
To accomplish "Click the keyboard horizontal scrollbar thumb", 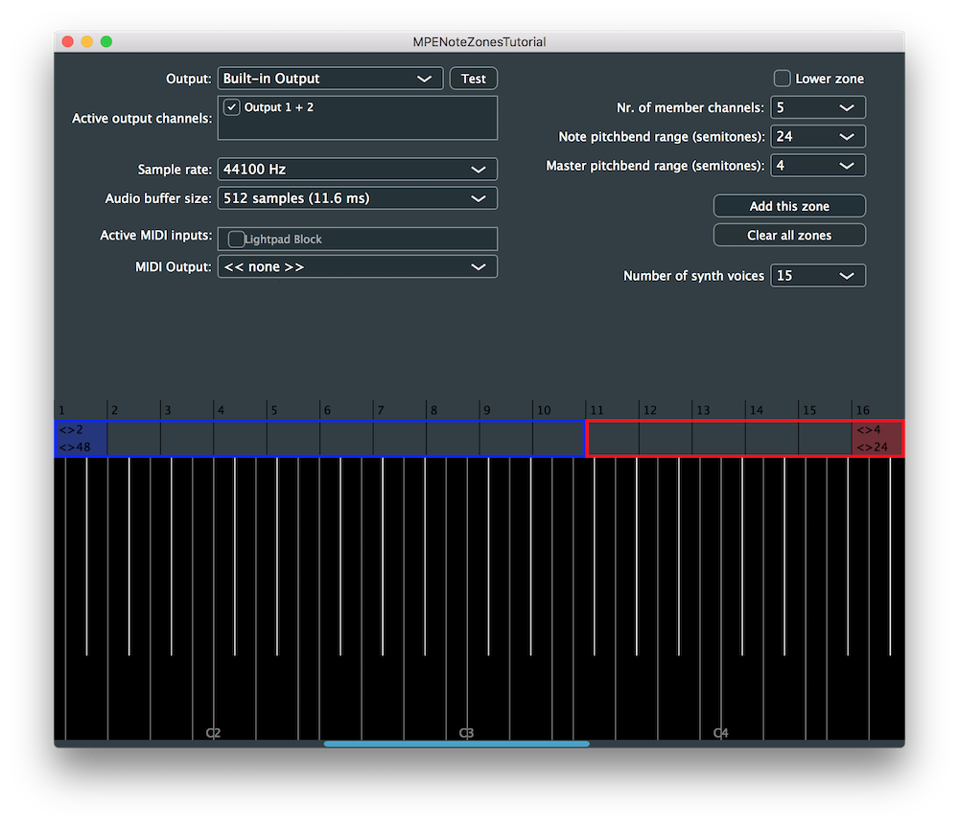I will [x=456, y=744].
